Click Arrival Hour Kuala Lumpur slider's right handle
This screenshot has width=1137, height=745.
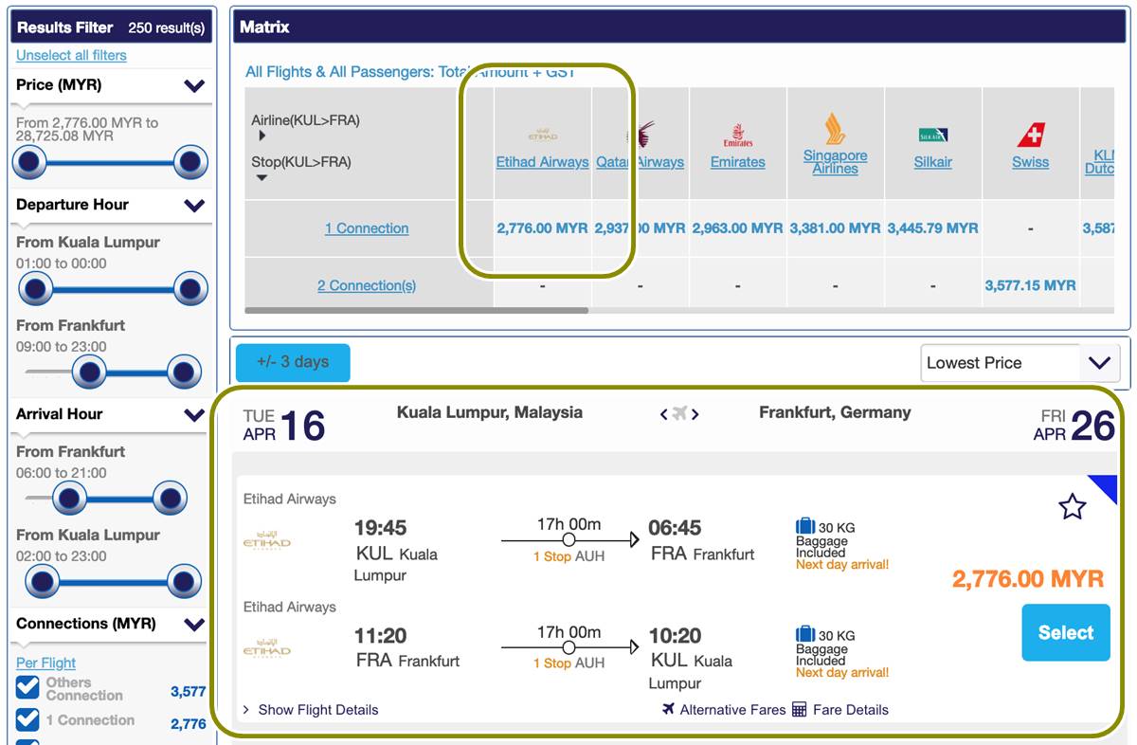(x=183, y=580)
